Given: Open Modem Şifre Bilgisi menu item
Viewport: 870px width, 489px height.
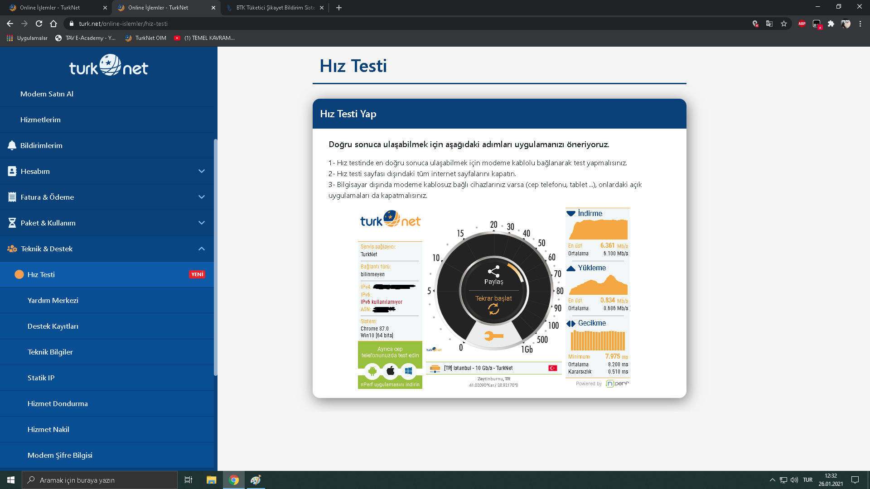Looking at the screenshot, I should tap(60, 455).
